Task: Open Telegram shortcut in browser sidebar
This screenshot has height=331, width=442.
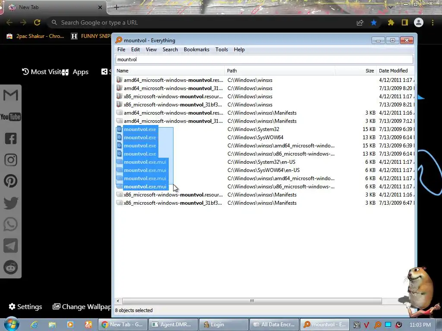Action: pyautogui.click(x=11, y=246)
